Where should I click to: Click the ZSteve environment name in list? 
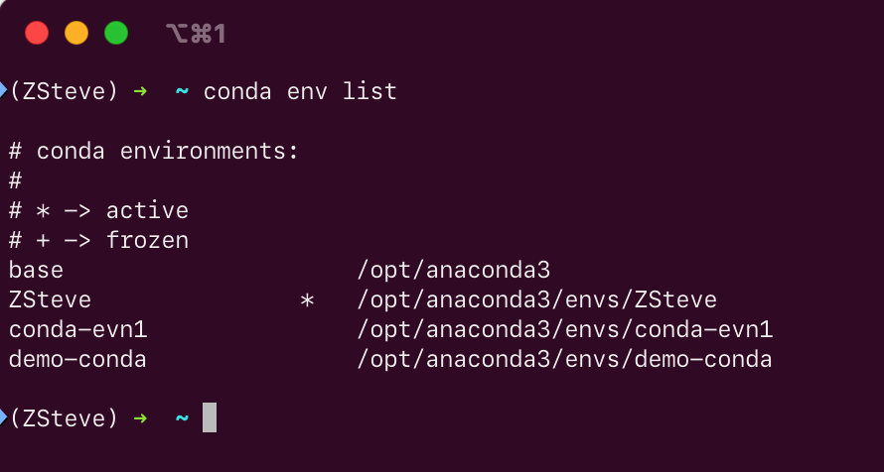pos(50,299)
